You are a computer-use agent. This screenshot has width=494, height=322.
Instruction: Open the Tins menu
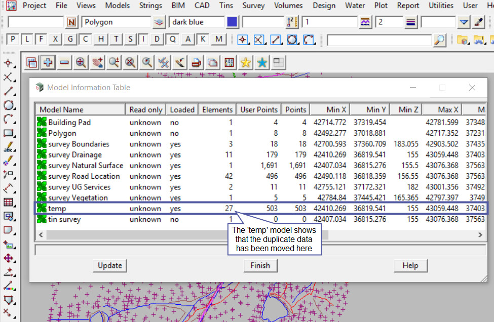226,6
